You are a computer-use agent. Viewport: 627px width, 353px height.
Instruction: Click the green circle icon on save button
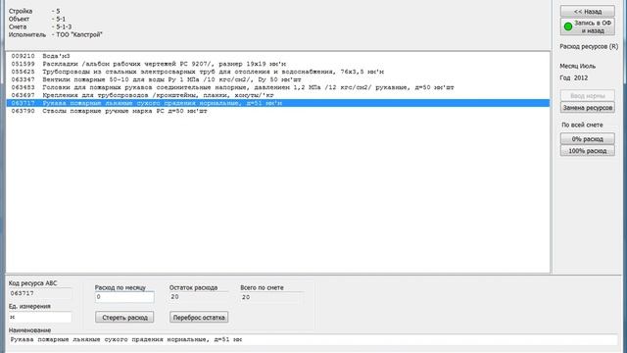568,26
